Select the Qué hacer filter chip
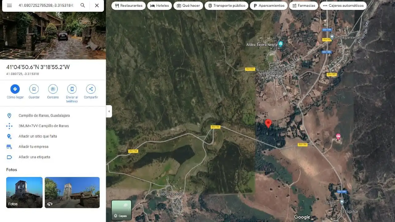395x222 pixels. [x=188, y=6]
